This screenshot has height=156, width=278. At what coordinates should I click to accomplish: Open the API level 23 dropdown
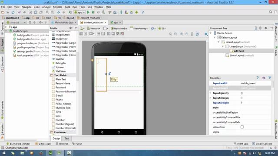pyautogui.click(x=162, y=29)
